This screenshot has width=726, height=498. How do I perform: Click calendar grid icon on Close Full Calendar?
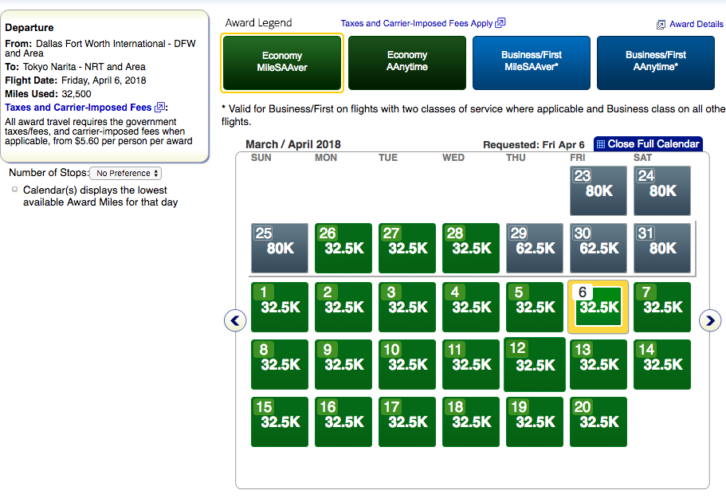[600, 144]
